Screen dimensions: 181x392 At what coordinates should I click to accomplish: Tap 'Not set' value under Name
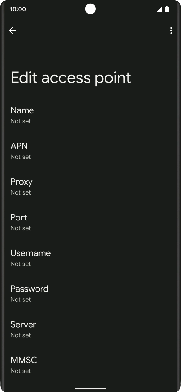pyautogui.click(x=21, y=121)
